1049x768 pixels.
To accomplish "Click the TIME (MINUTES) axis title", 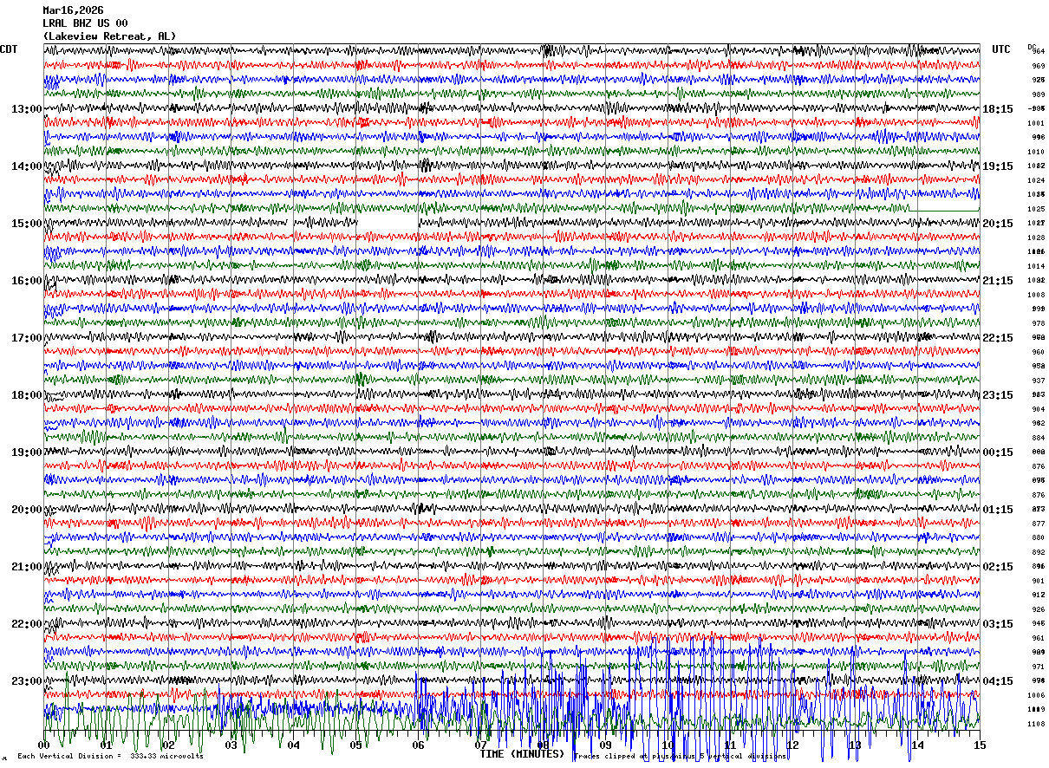I will [x=522, y=754].
